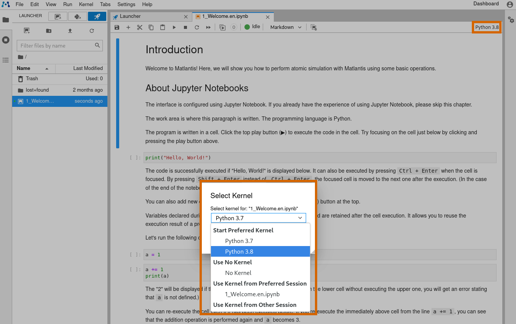This screenshot has width=516, height=324.
Task: Click the run-all cells panel icon
Action: pyautogui.click(x=222, y=27)
